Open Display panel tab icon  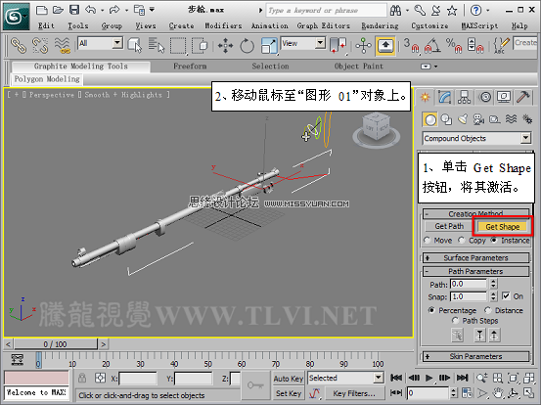tap(504, 97)
